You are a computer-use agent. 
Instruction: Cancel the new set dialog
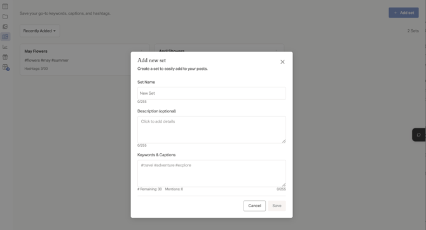(254, 206)
